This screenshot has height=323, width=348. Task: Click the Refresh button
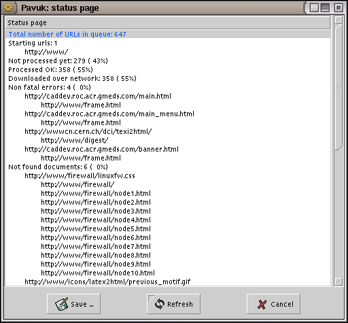[173, 304]
